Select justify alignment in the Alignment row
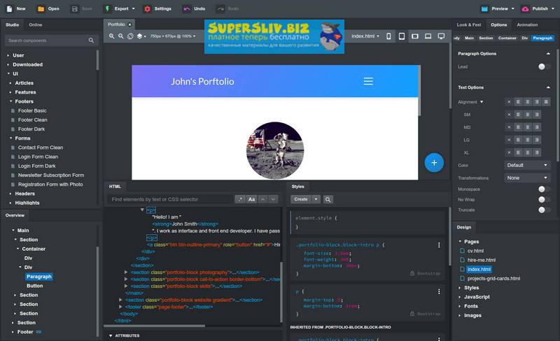The height and width of the screenshot is (341, 560). pyautogui.click(x=546, y=102)
